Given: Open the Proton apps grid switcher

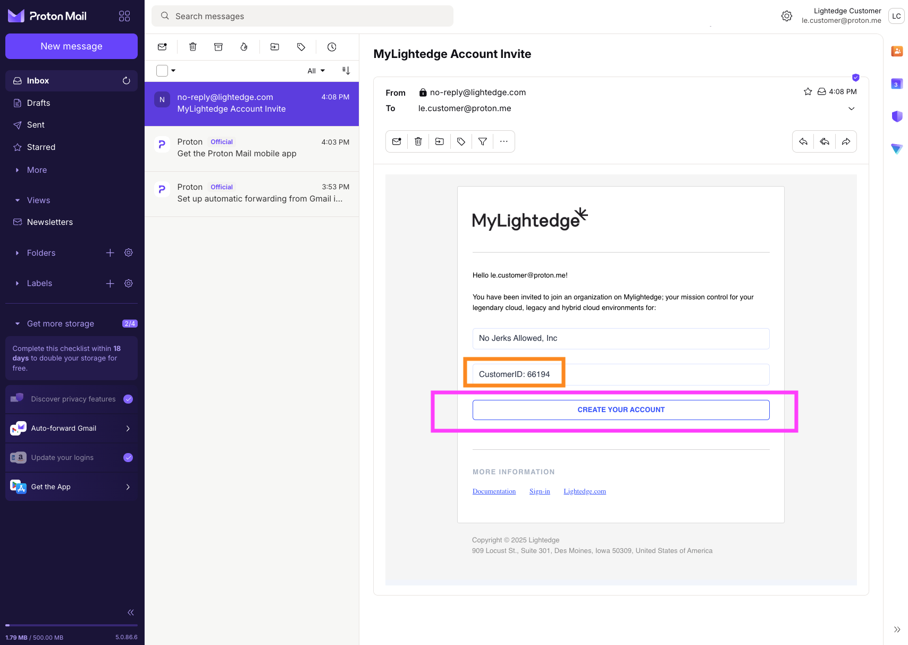Looking at the screenshot, I should 124,16.
